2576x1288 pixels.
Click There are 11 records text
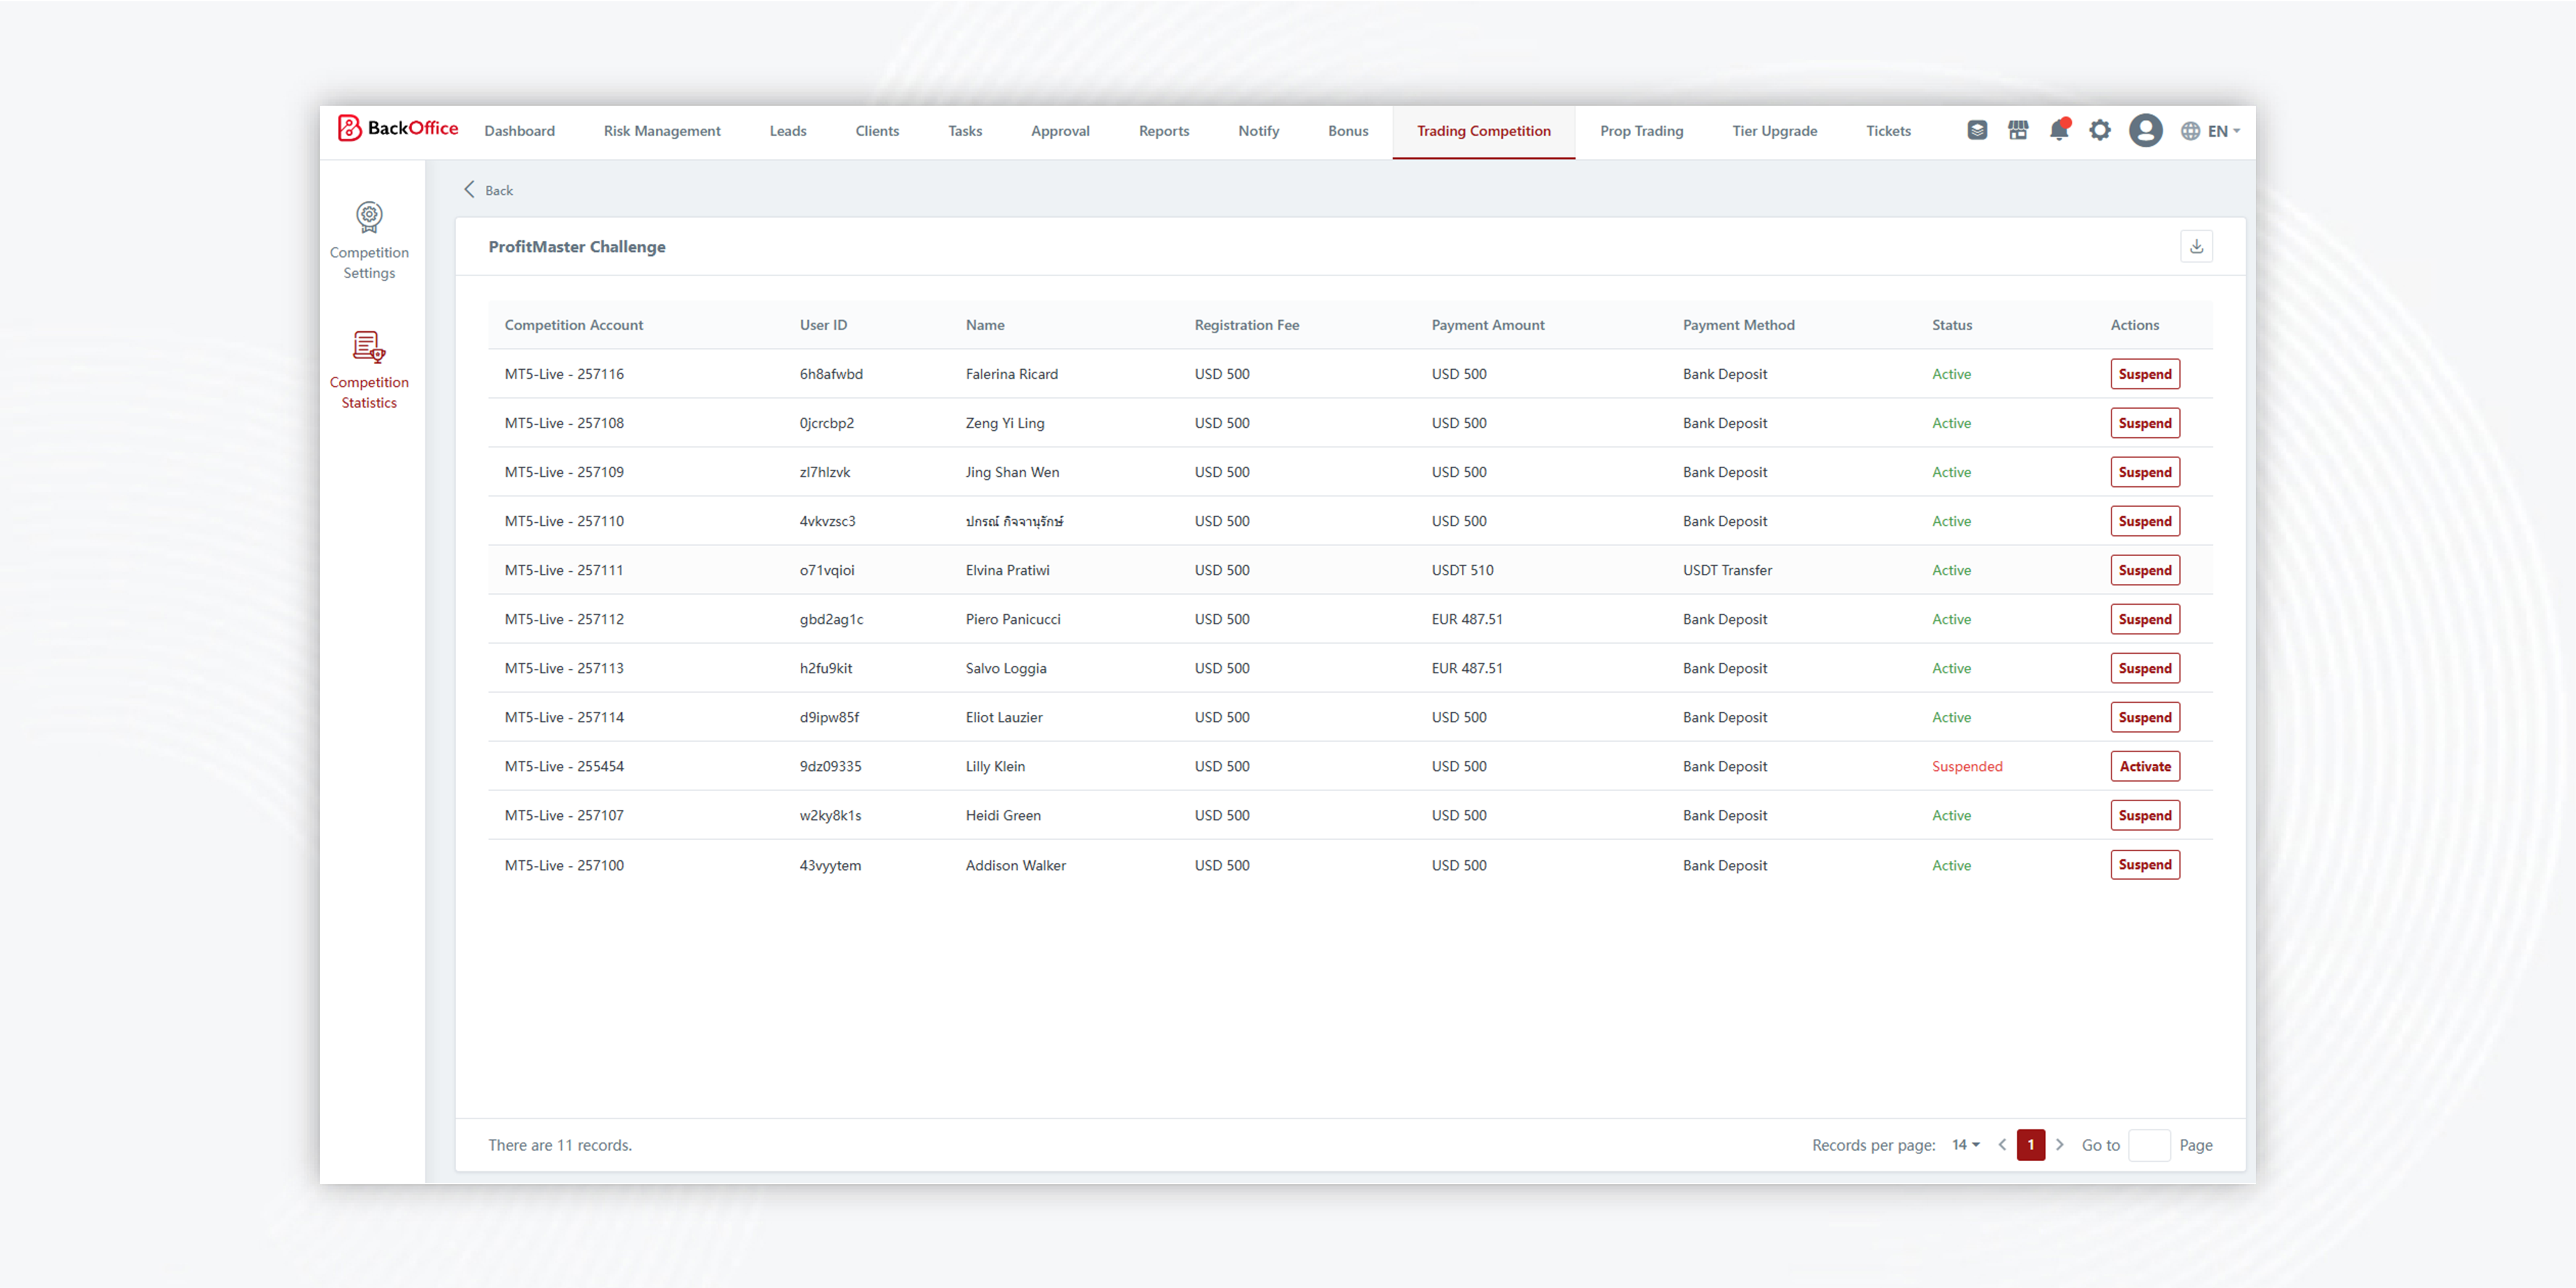(560, 1145)
